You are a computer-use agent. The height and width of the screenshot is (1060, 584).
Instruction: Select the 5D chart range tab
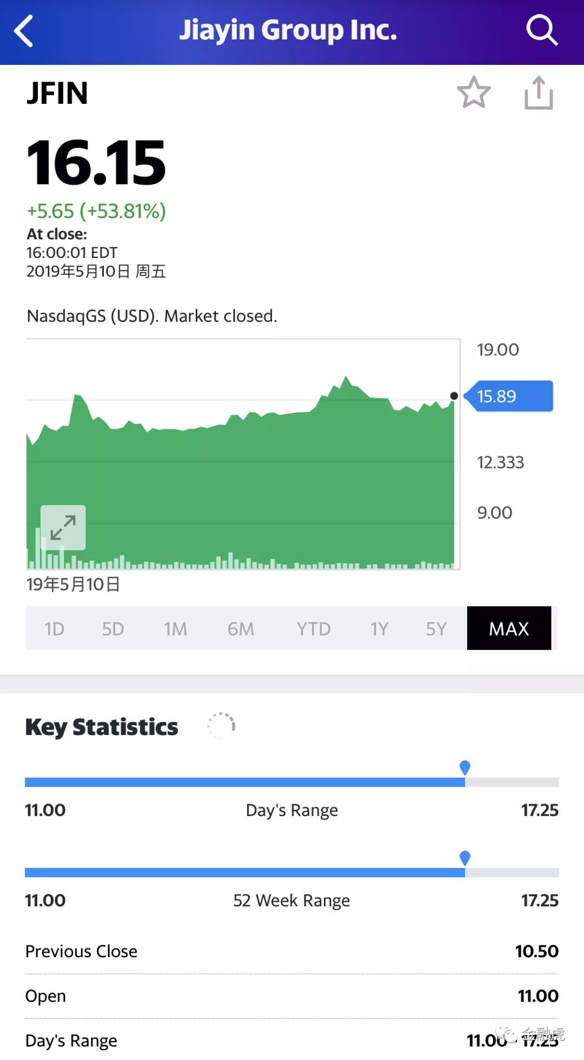[113, 628]
